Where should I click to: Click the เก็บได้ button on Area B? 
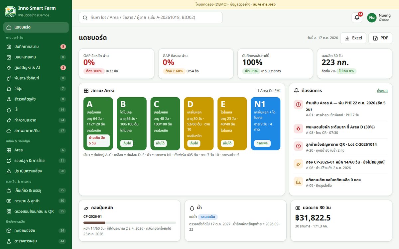[x=127, y=143]
